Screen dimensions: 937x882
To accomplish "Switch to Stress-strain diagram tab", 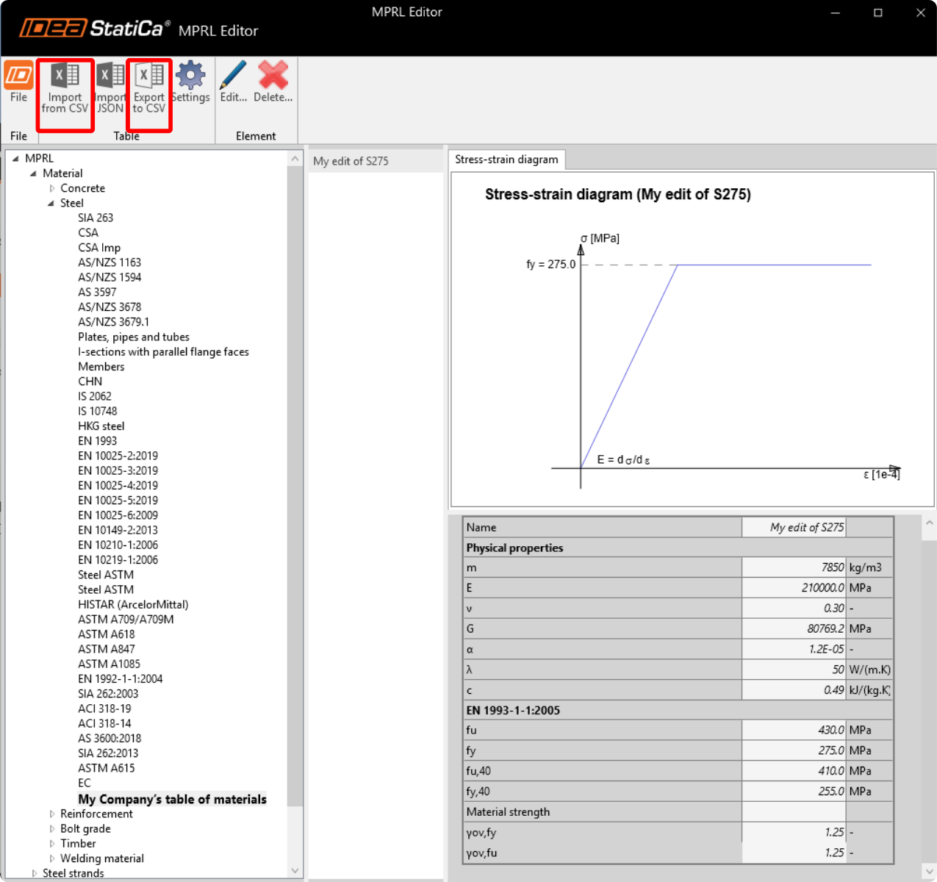I will (x=506, y=159).
